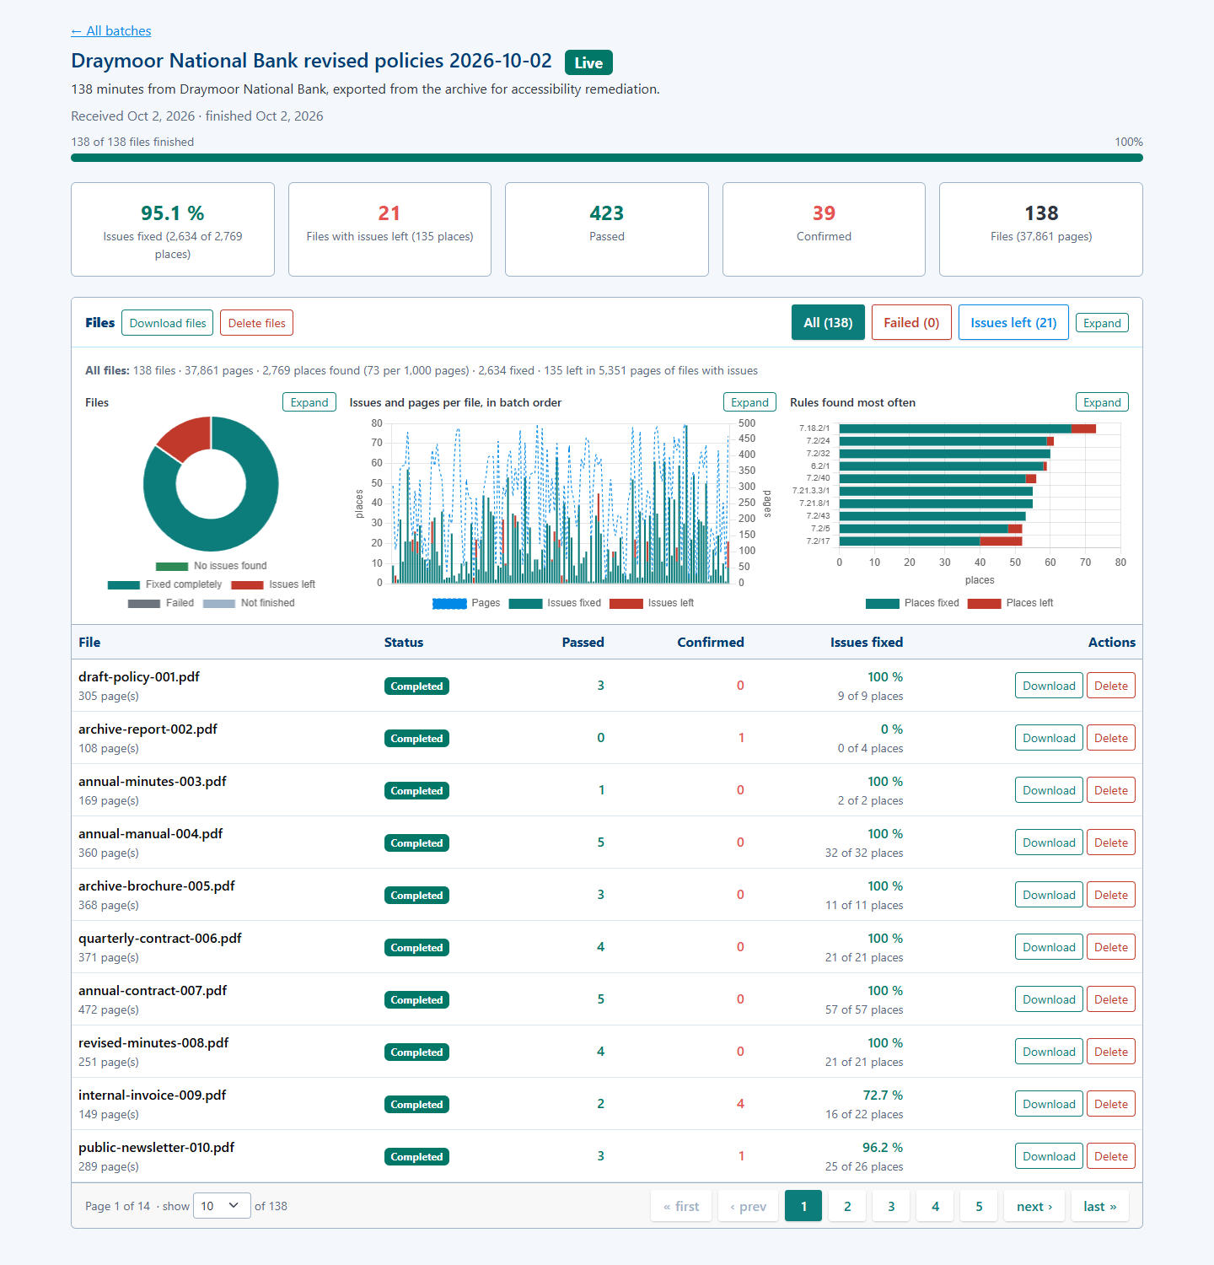Download annual-minutes-003.pdf

pyautogui.click(x=1049, y=790)
